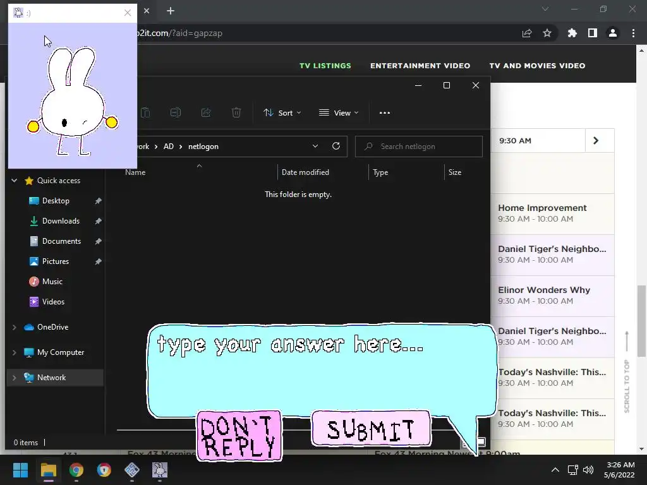
Task: Open bunny app from the taskbar
Action: [x=160, y=470]
